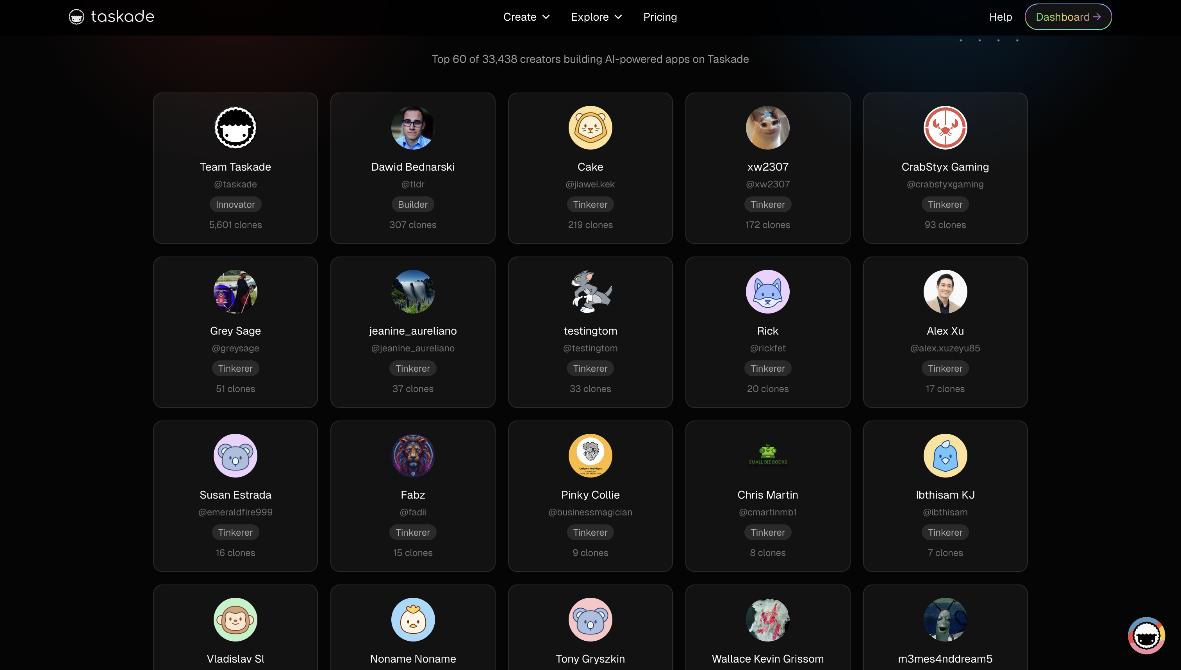Open the @jeanine_aureliano handle link
The height and width of the screenshot is (670, 1181).
[x=412, y=348]
